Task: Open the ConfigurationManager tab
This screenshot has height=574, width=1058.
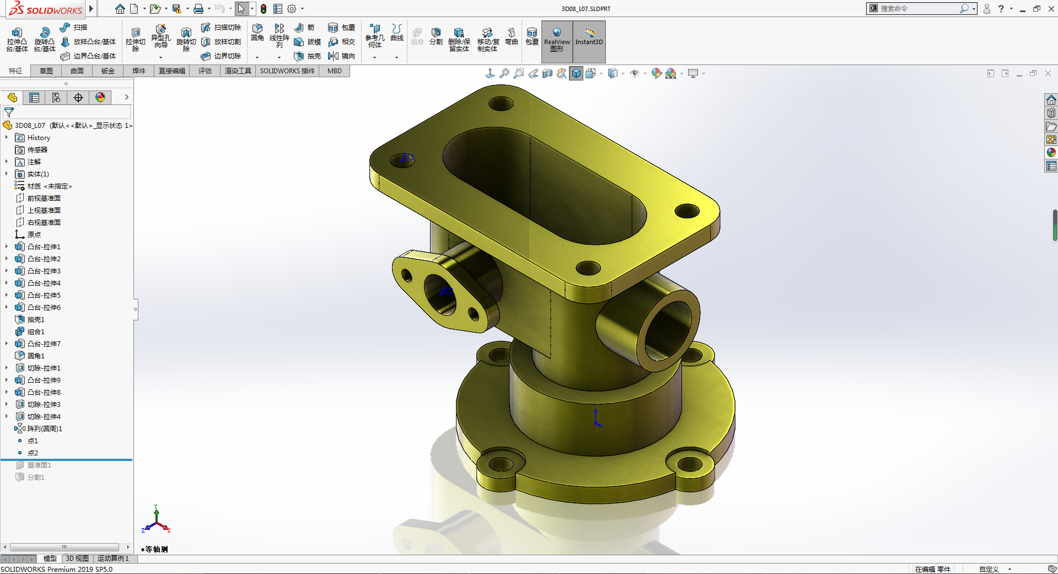Action: (56, 98)
